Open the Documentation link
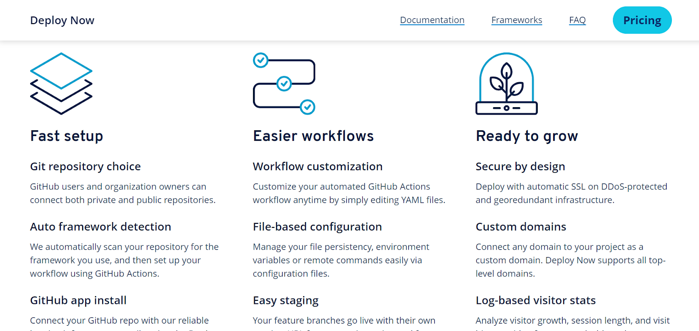 point(432,20)
